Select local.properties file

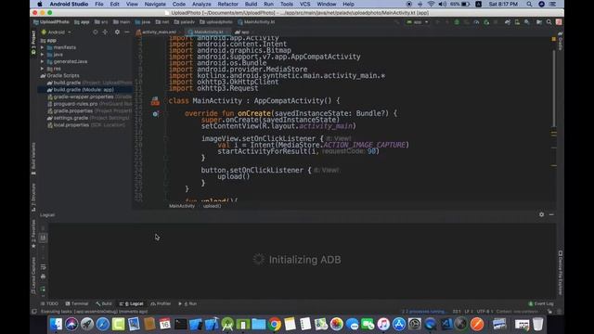point(86,125)
